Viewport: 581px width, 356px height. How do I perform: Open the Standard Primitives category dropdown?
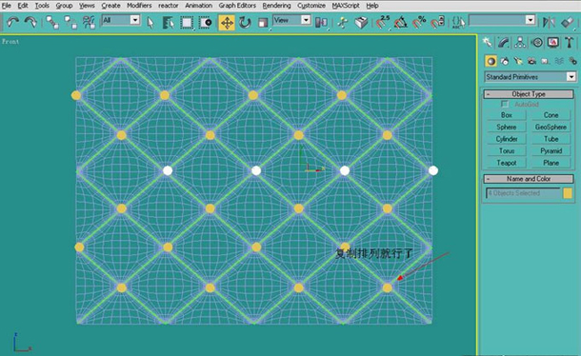click(x=530, y=77)
